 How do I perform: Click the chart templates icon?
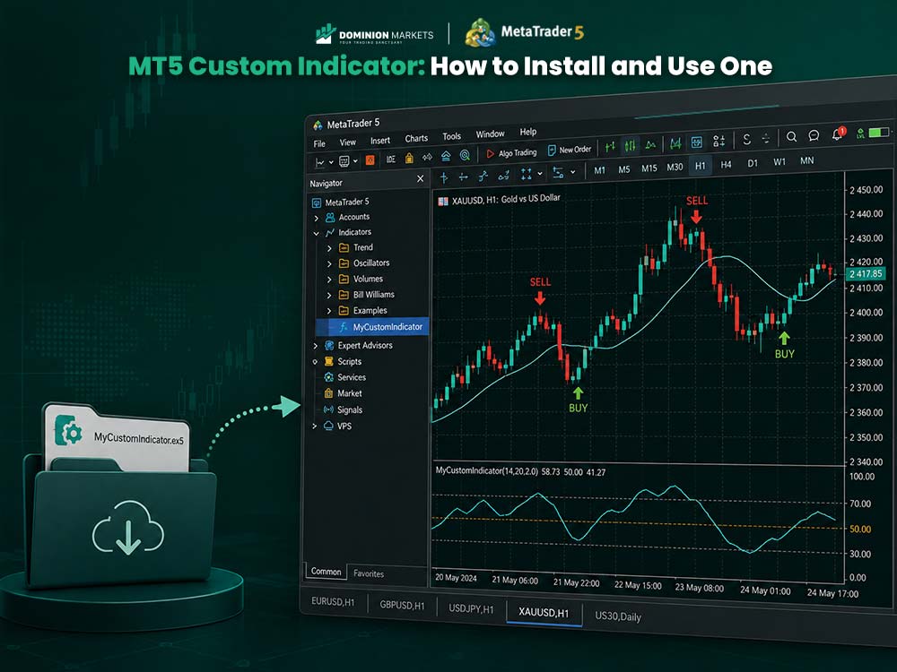[344, 161]
